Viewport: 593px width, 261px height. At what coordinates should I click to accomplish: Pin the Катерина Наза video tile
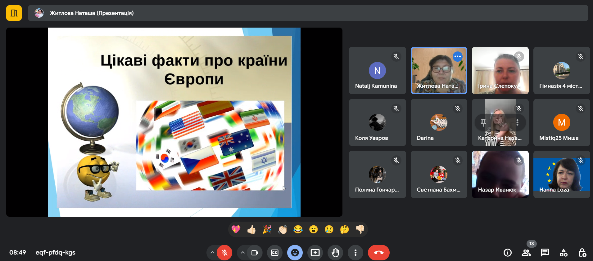tap(483, 122)
